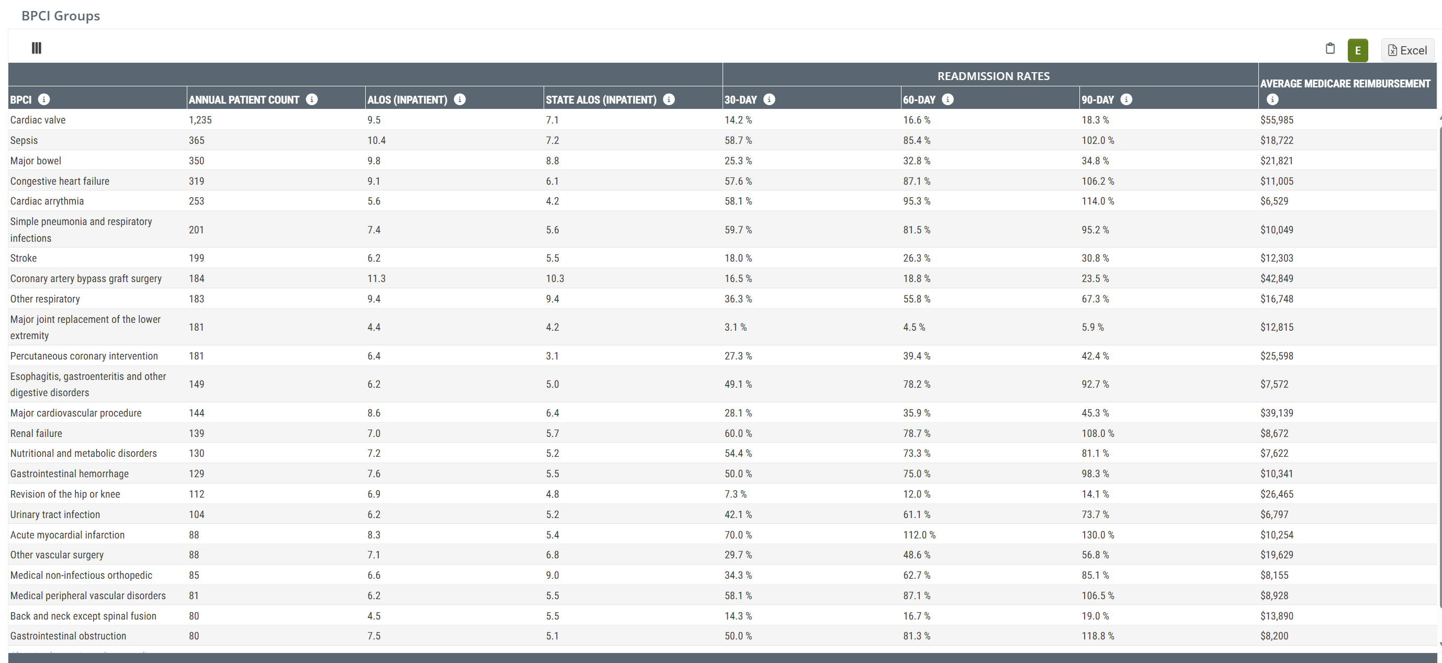Click the 30-Day readmission info icon

pyautogui.click(x=769, y=99)
